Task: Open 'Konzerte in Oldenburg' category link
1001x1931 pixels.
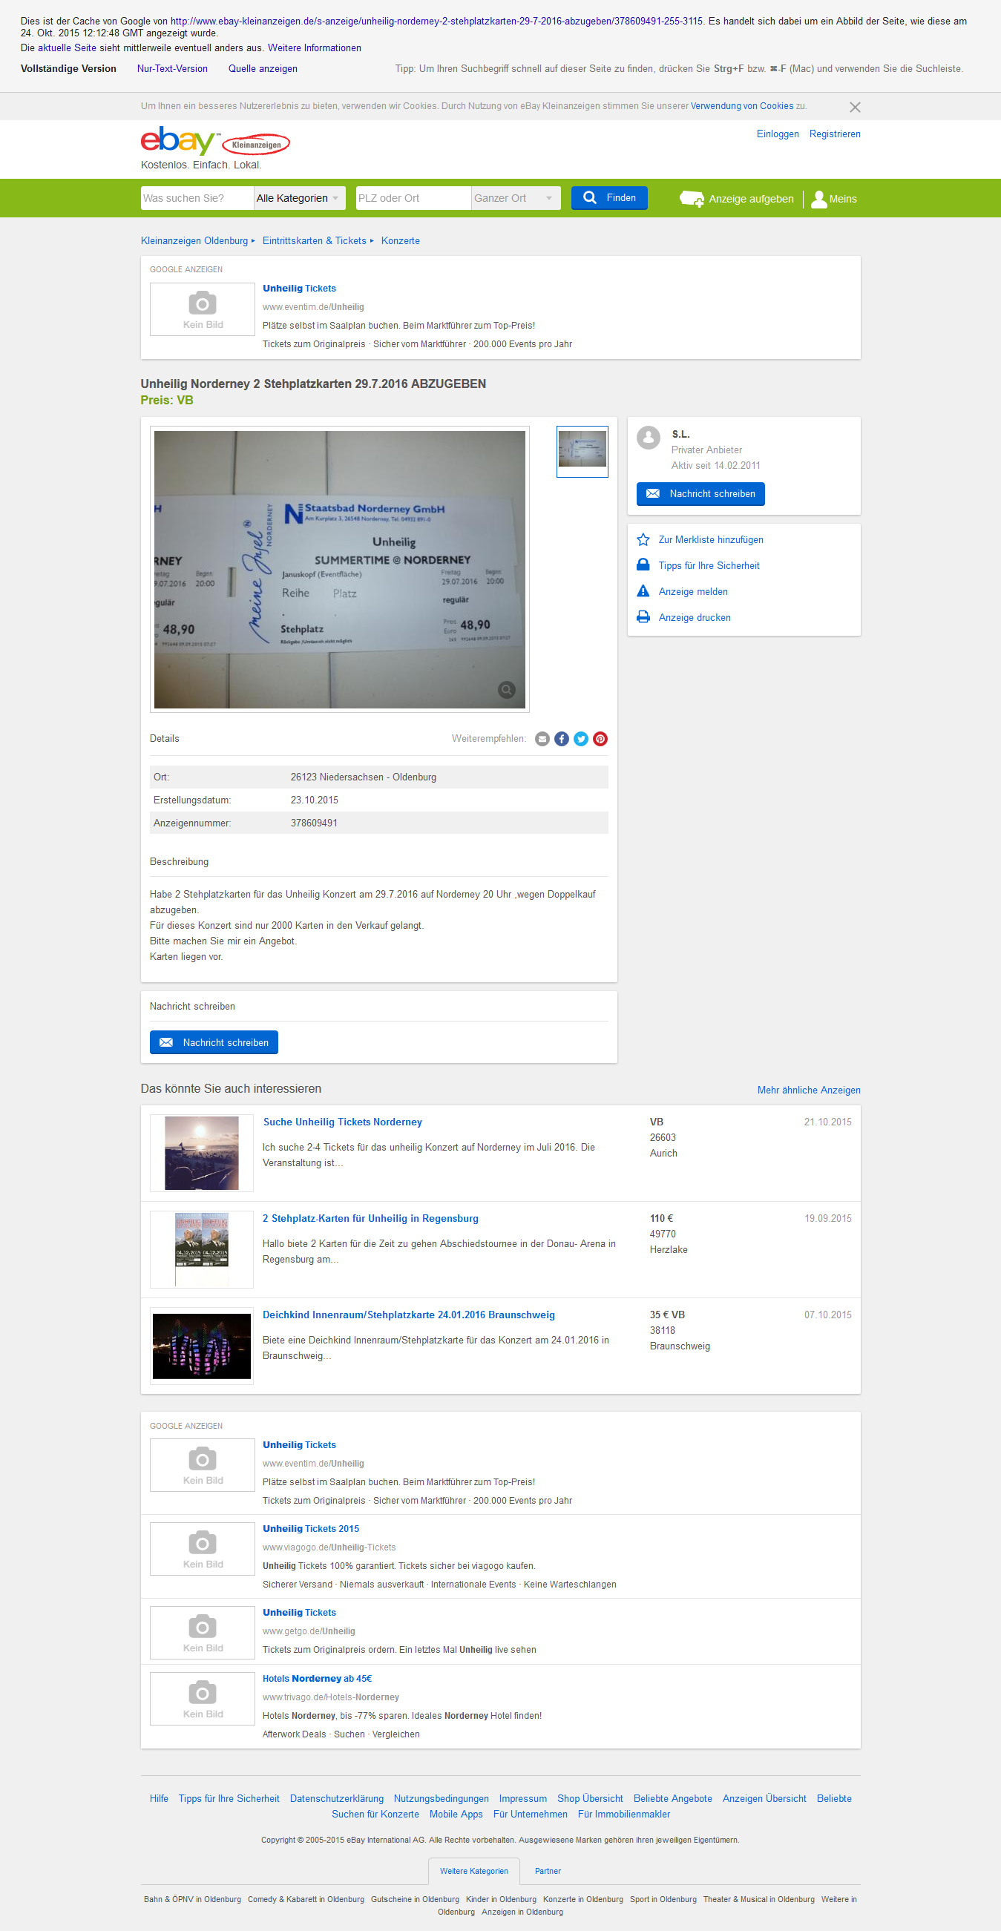Action: click(x=582, y=1900)
